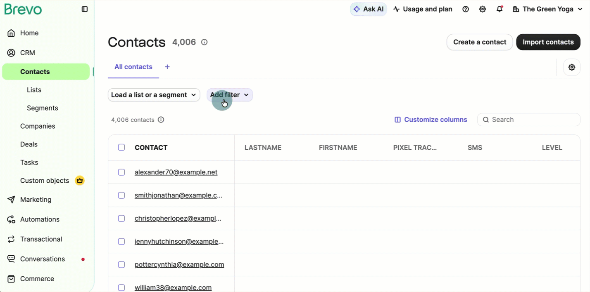The height and width of the screenshot is (292, 590).
Task: Open Segments under Contacts
Action: pyautogui.click(x=42, y=108)
